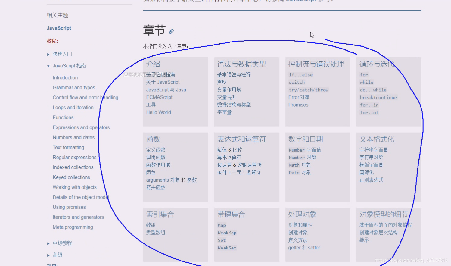This screenshot has height=266, width=451.
Task: Click the anchor link icon beside 章节 heading
Action: point(171,31)
